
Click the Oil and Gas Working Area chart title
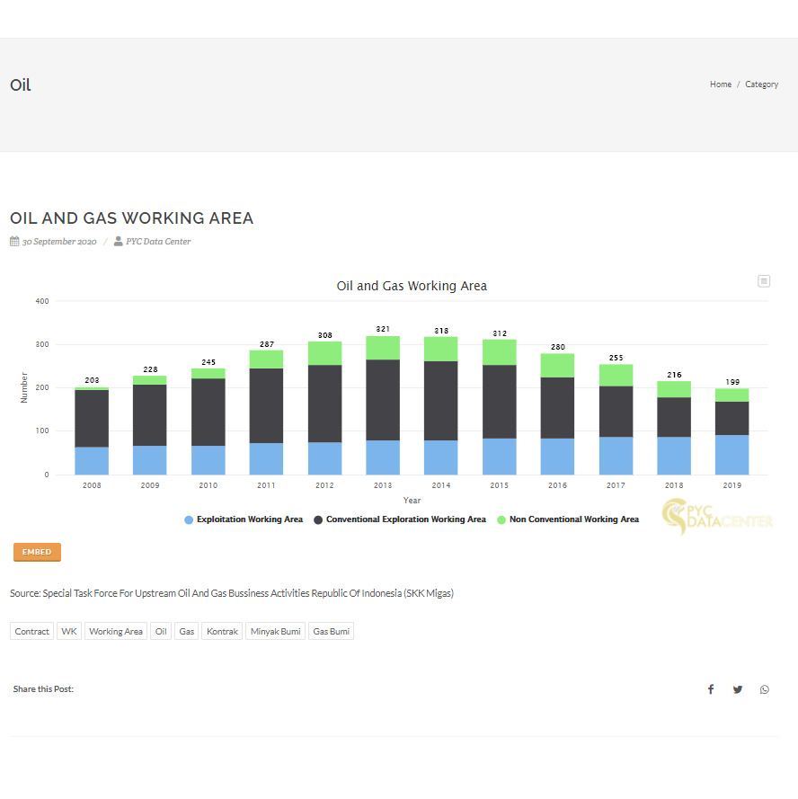click(412, 286)
